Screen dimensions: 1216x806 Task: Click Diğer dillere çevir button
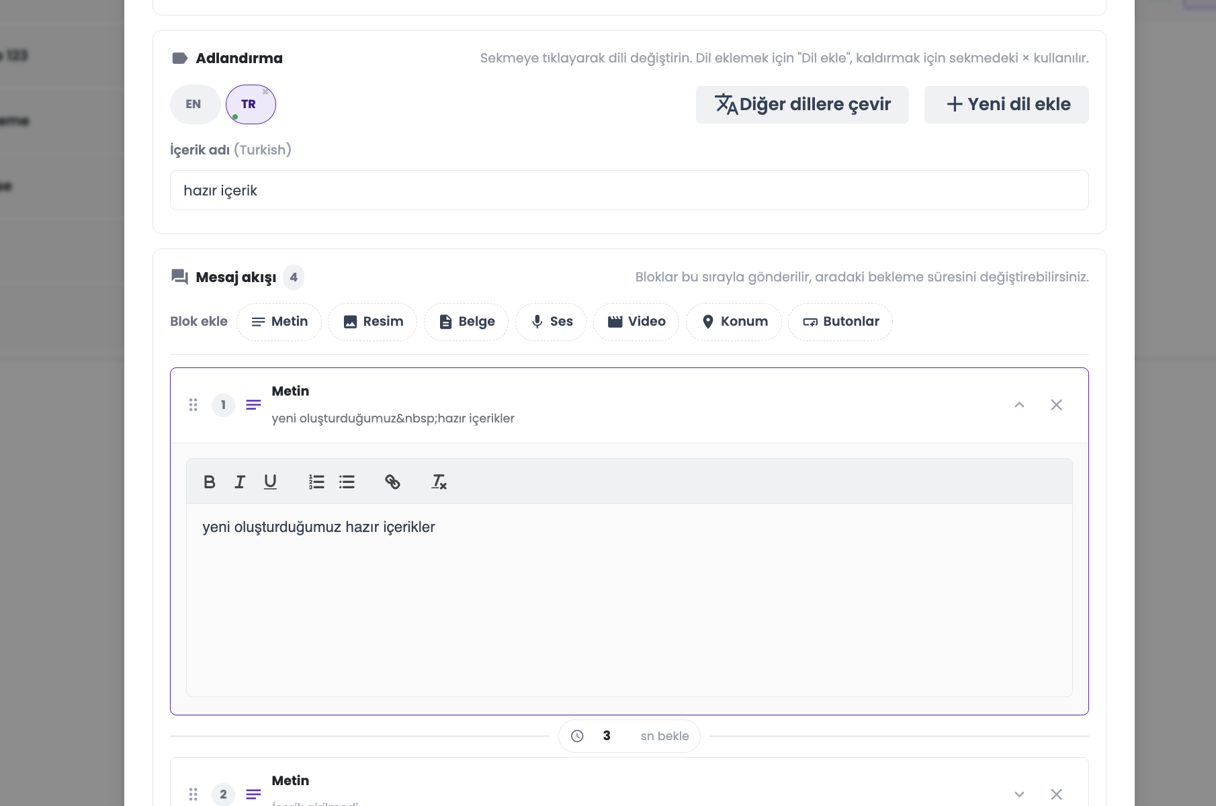click(x=802, y=105)
